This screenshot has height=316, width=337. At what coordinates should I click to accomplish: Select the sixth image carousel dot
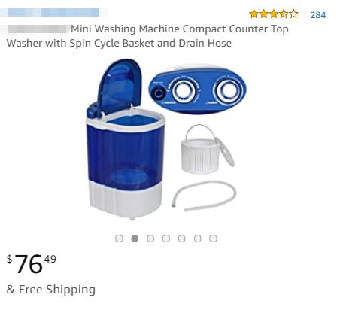[198, 239]
